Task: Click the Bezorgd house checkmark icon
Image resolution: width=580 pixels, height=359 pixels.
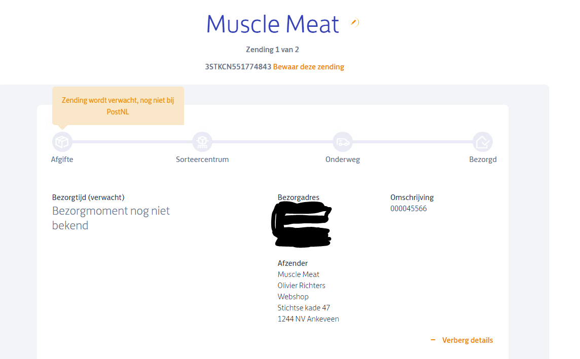Action: pos(483,142)
